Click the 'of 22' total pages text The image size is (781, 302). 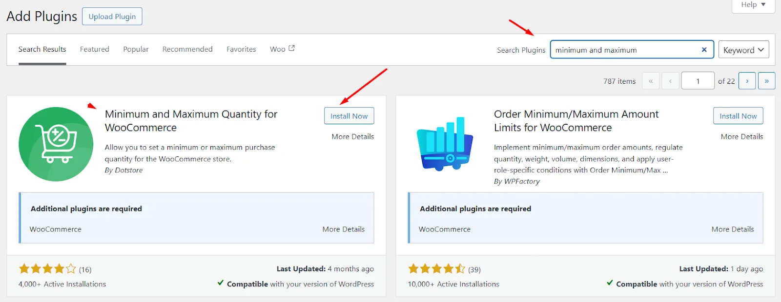click(x=726, y=81)
